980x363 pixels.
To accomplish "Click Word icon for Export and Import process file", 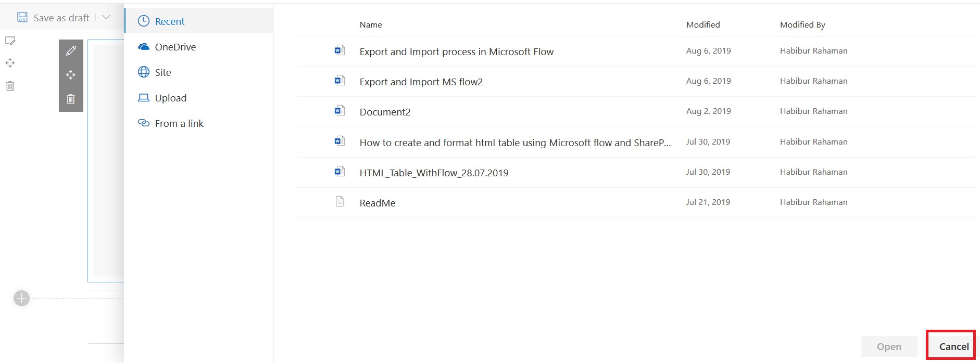I will pos(340,50).
